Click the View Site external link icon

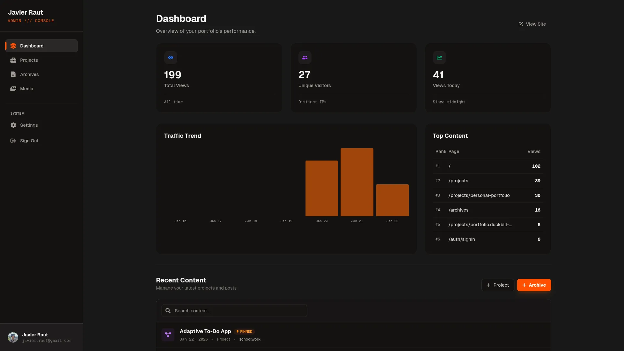521,24
